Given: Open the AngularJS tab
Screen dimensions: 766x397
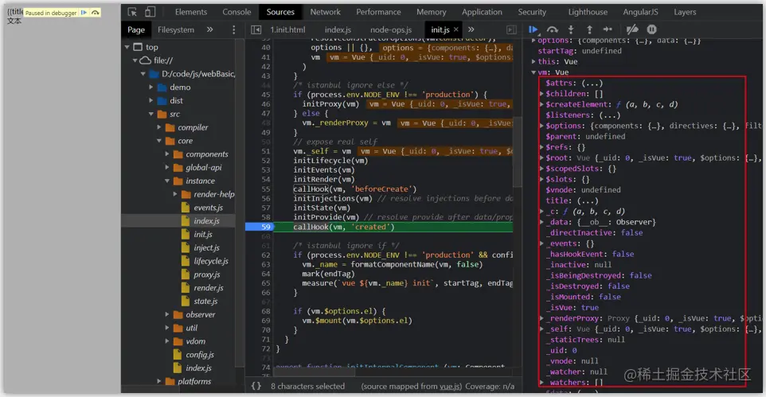Looking at the screenshot, I should click(640, 12).
